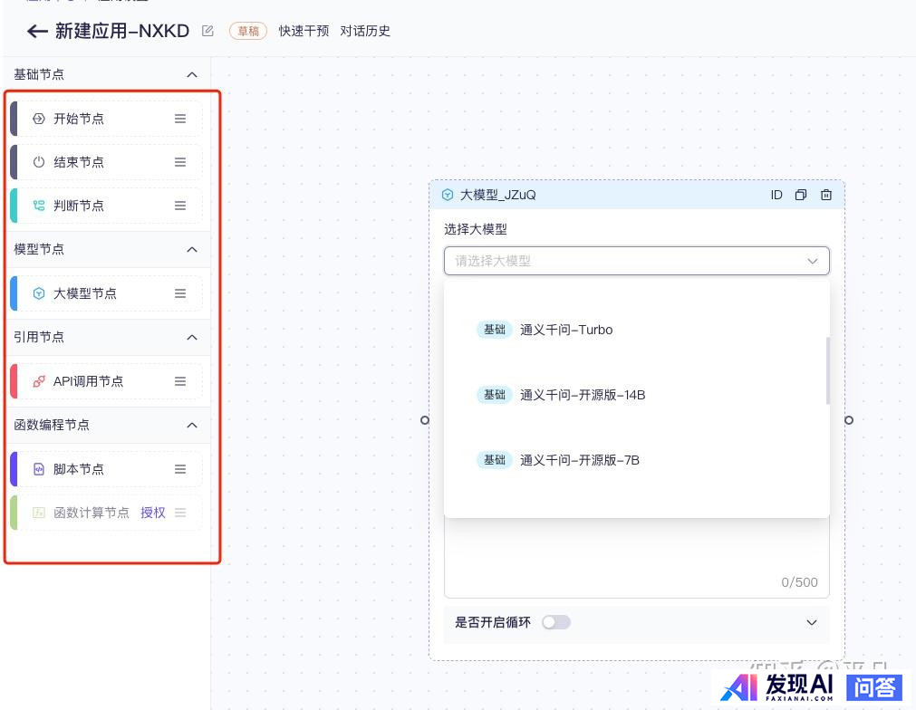The image size is (916, 710).
Task: Collapse the 函数编程节点 section
Action: [x=191, y=425]
